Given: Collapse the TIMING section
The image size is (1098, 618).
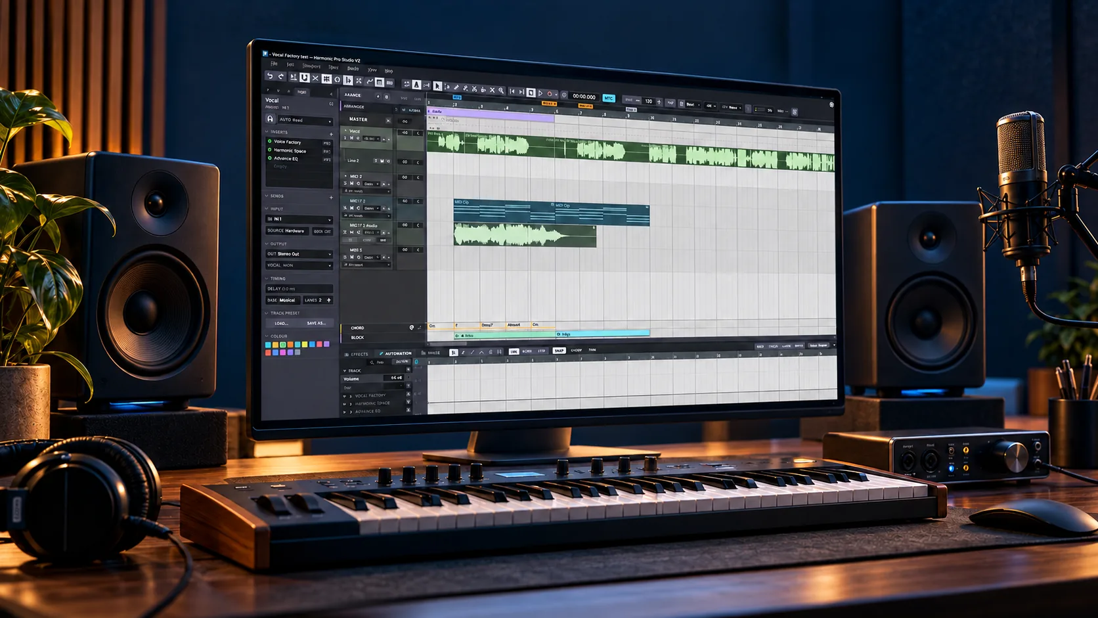Looking at the screenshot, I should tap(267, 278).
